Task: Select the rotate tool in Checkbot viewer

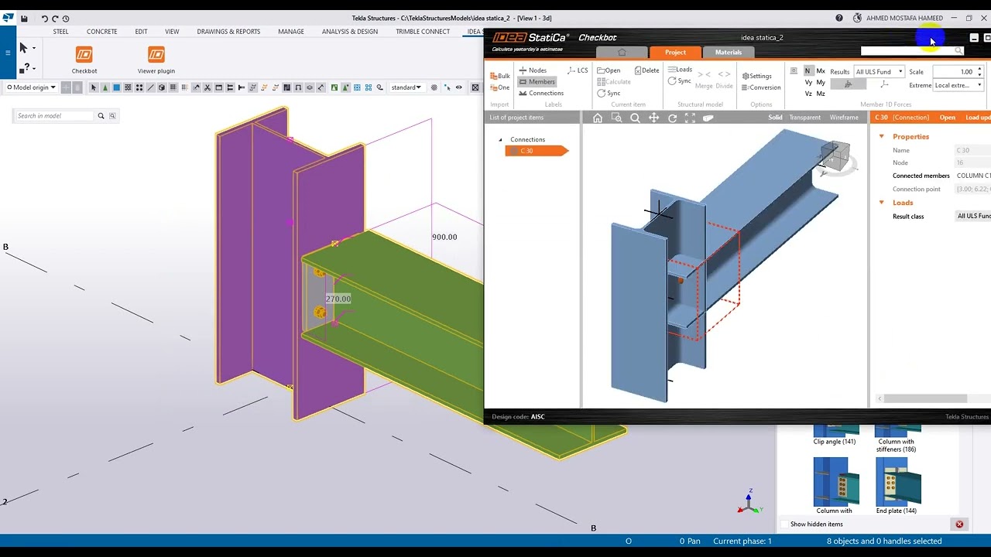Action: coord(672,118)
